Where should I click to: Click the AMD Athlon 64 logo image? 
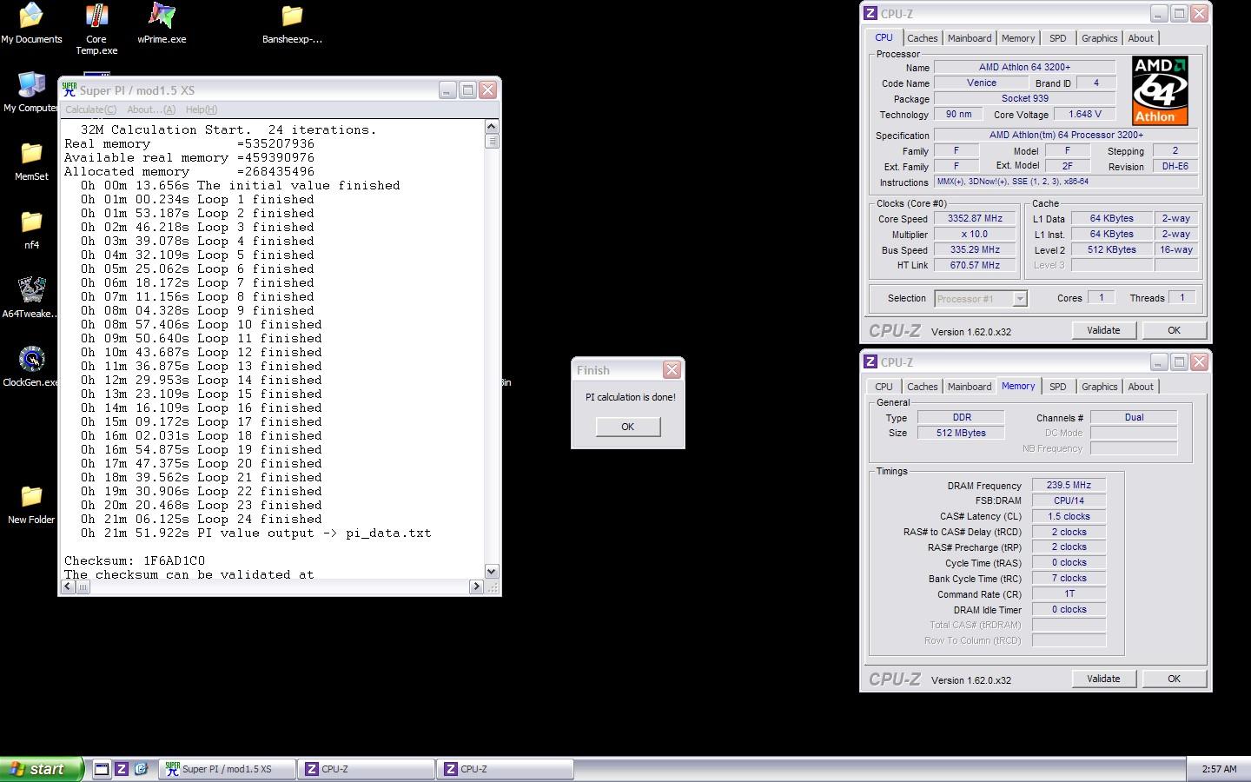coord(1160,90)
